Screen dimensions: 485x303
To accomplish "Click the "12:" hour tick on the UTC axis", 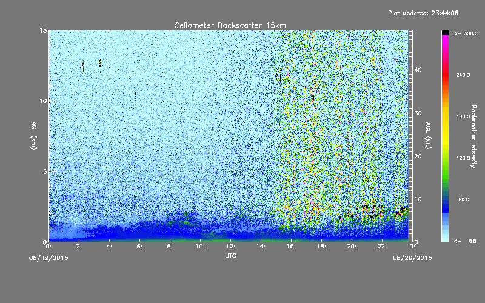I will [231, 247].
